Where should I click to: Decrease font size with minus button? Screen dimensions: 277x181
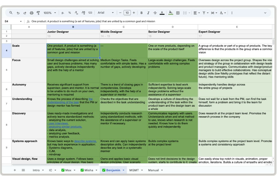[120, 13]
